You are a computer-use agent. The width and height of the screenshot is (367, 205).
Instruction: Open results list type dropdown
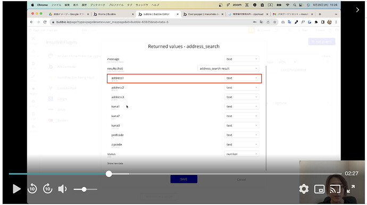(228, 68)
